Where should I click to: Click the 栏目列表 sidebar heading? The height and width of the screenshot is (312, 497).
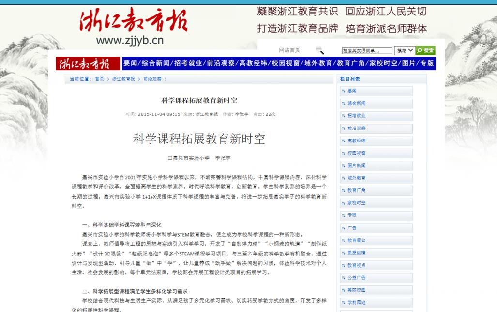click(350, 79)
